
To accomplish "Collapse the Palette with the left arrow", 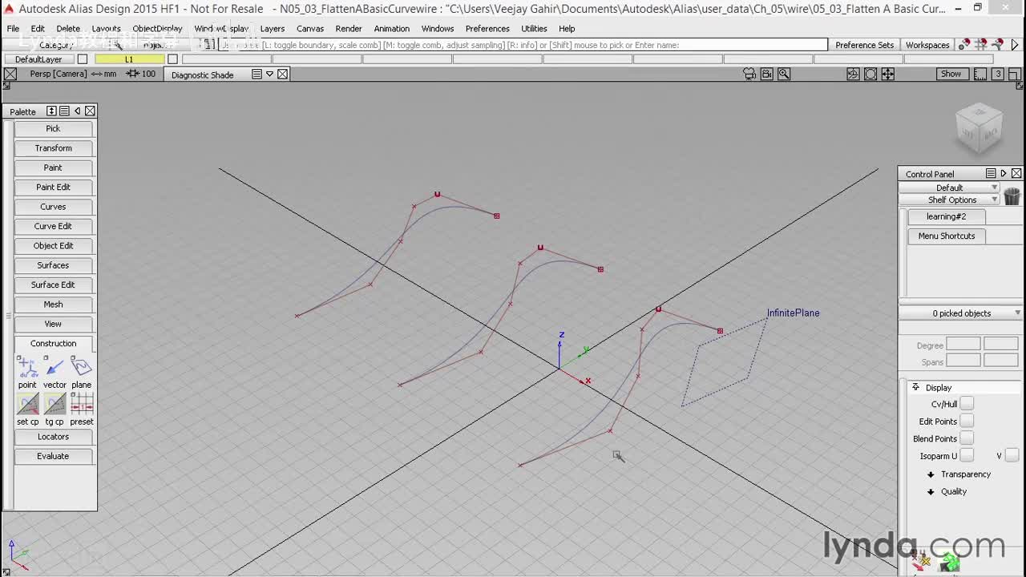I will pos(77,111).
